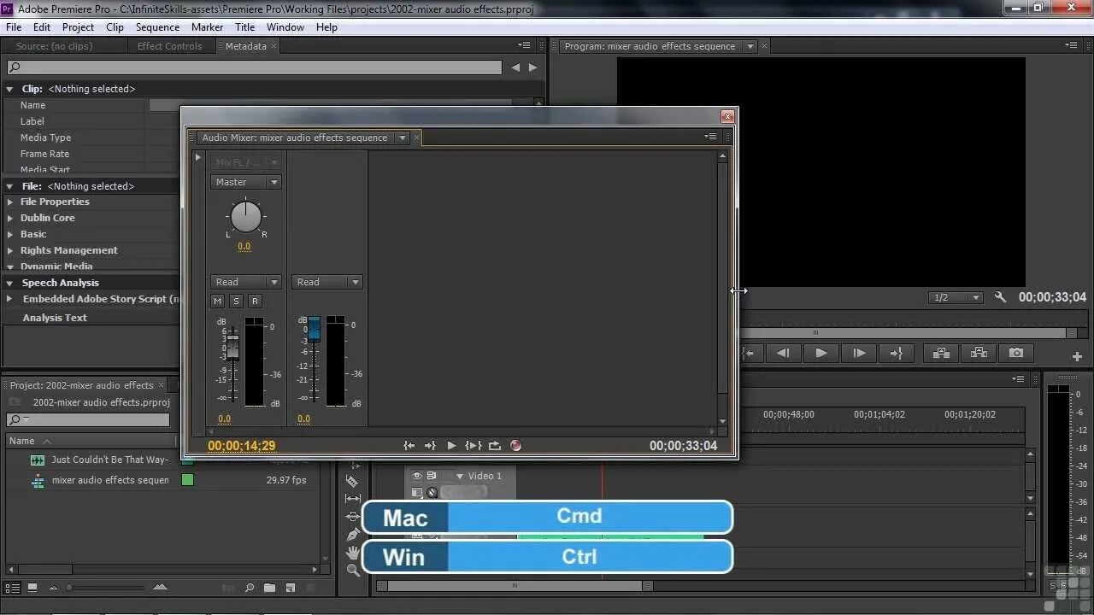Collapse the File metadata section
Image resolution: width=1094 pixels, height=615 pixels.
10,186
